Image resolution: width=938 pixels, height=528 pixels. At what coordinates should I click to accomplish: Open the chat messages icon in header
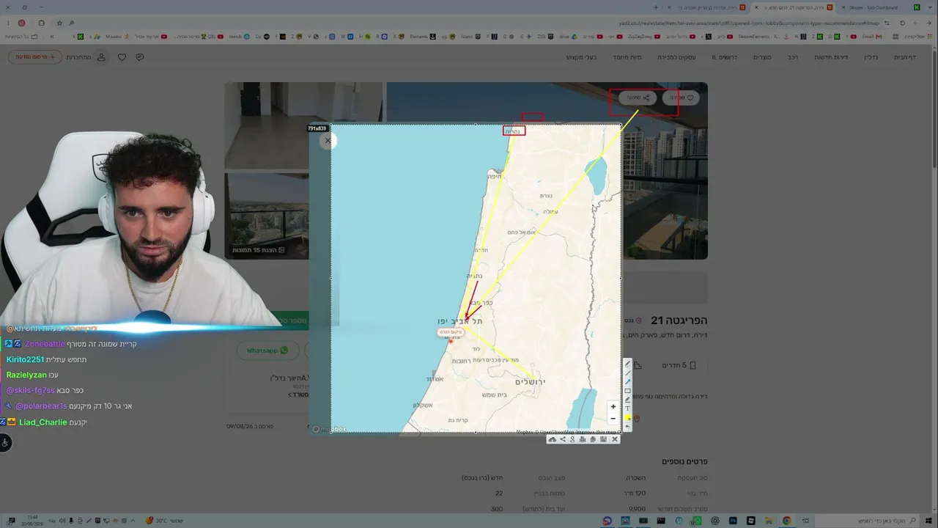pyautogui.click(x=140, y=57)
